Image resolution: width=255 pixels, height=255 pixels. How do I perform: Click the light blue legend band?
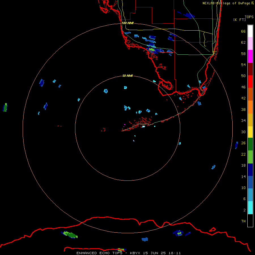point(250,195)
